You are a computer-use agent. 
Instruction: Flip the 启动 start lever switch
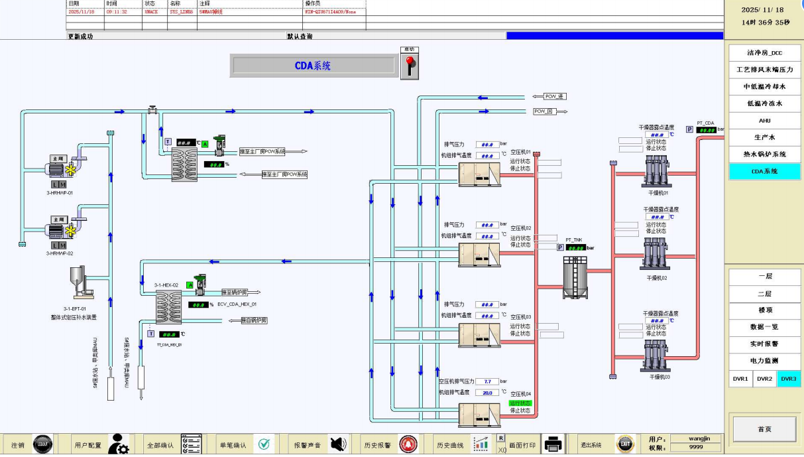tap(409, 66)
